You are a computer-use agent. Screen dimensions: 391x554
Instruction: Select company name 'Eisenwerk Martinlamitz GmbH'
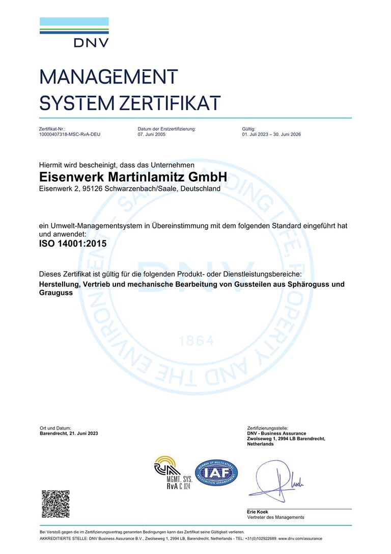(133, 177)
